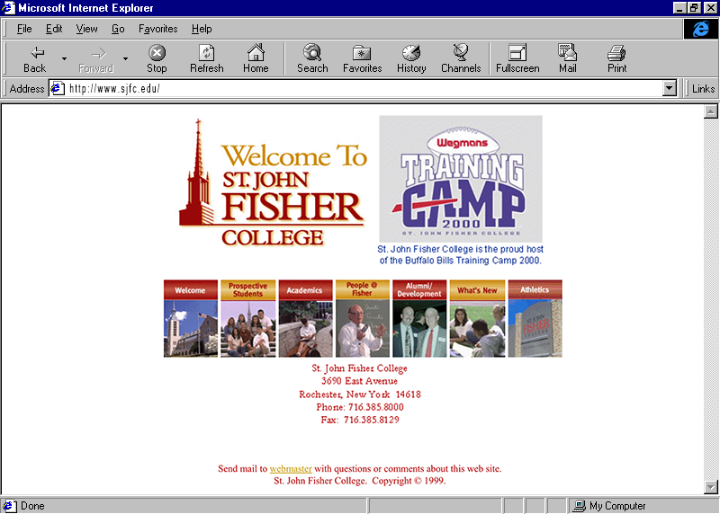Open the Edit menu
The image size is (720, 514).
click(x=54, y=29)
